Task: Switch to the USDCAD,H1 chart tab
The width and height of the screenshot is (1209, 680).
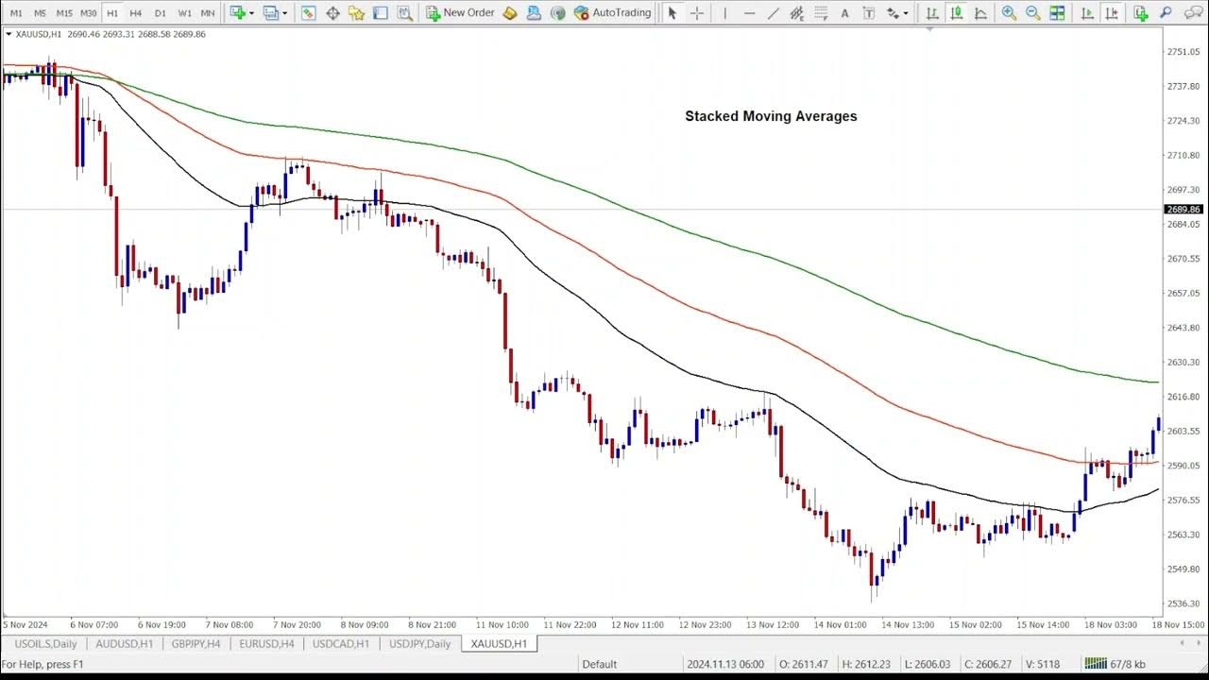Action: [x=341, y=644]
